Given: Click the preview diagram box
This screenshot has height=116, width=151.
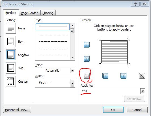Looking at the screenshot, I should pyautogui.click(x=114, y=52).
